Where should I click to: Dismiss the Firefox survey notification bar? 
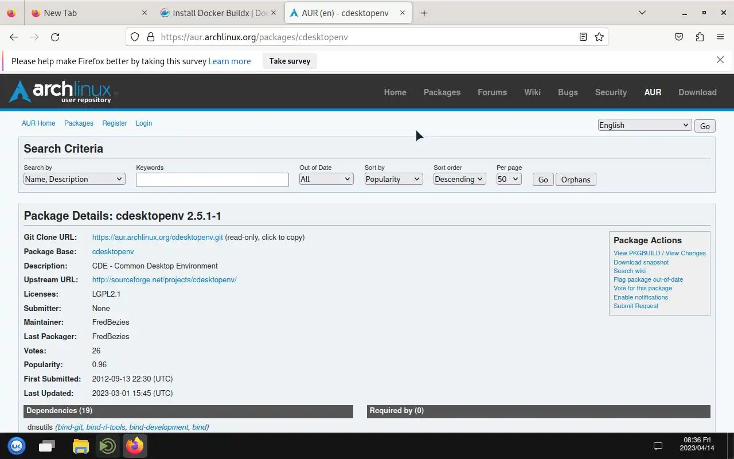pos(720,60)
